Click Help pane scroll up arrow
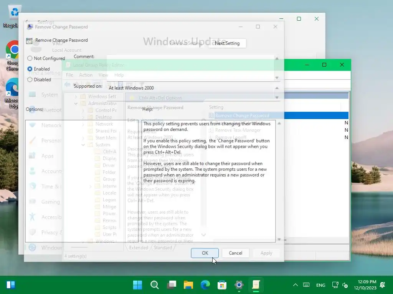The width and height of the screenshot is (393, 294). [x=279, y=124]
